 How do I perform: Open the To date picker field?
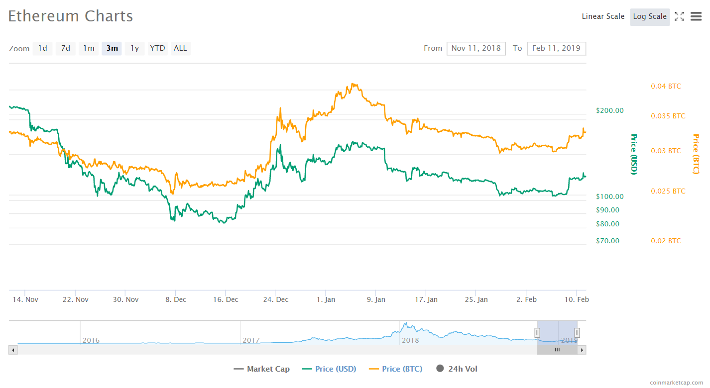click(x=556, y=48)
